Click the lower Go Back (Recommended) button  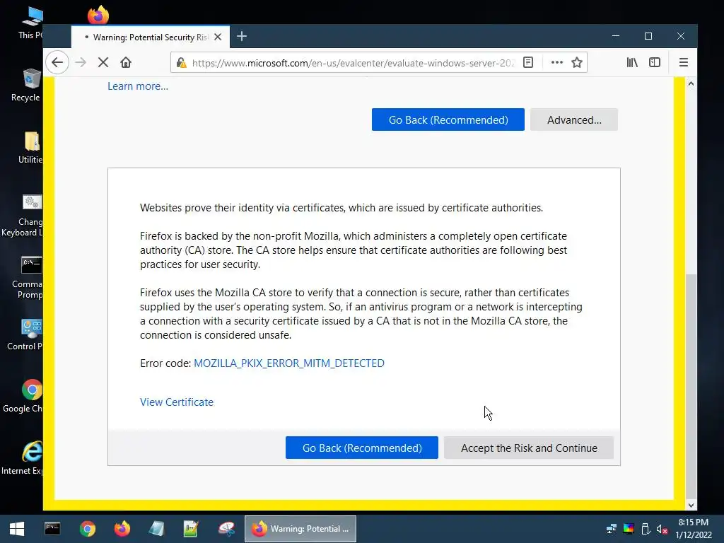click(361, 448)
